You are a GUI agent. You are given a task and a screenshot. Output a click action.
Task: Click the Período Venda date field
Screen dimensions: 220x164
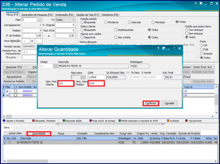[30, 46]
